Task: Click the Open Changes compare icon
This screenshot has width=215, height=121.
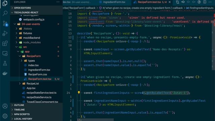Action: click(x=177, y=2)
